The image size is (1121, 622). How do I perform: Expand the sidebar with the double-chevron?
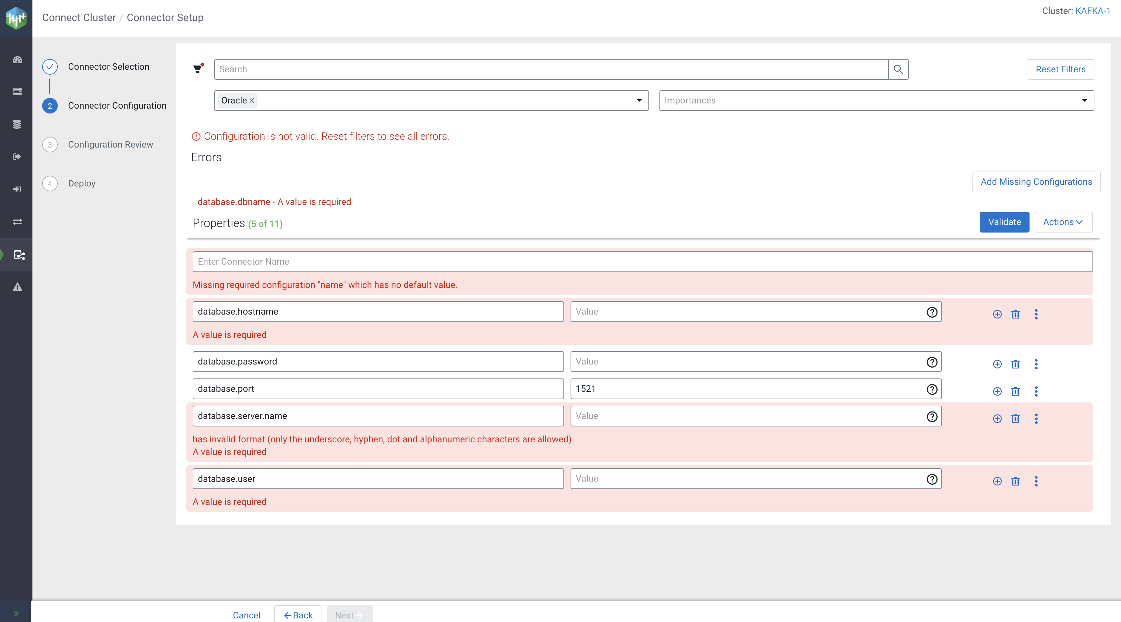(x=16, y=613)
